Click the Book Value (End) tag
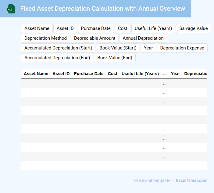 (x=115, y=58)
